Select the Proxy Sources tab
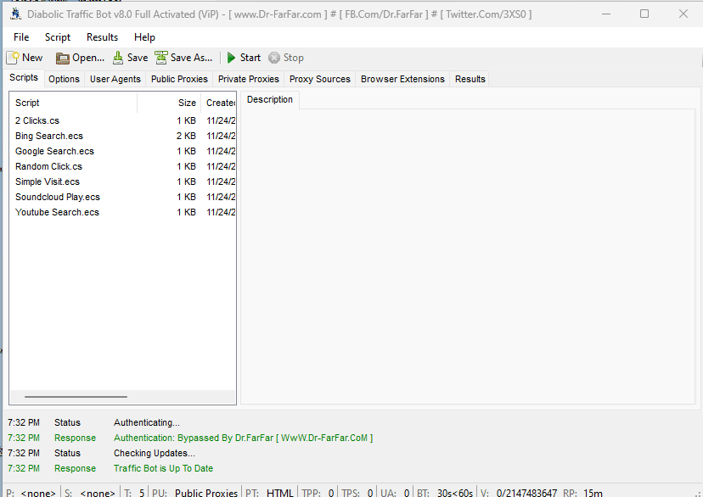 pyautogui.click(x=319, y=79)
